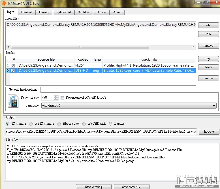Click the '#' column header
Screen dimensions: 220x189
point(14,60)
